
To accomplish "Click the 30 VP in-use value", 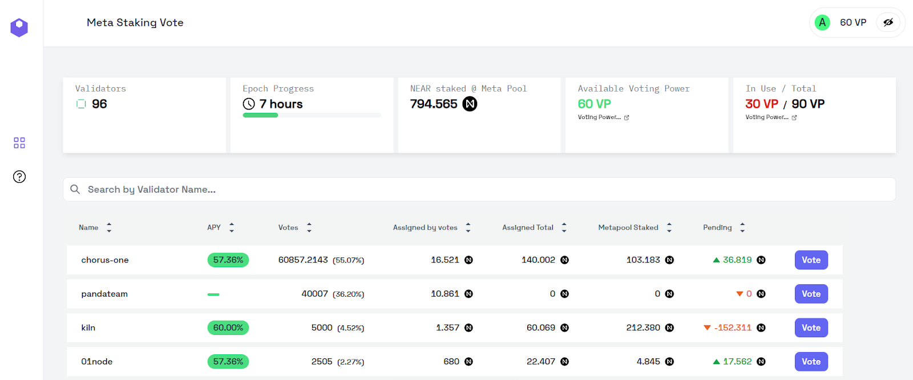I will [762, 104].
